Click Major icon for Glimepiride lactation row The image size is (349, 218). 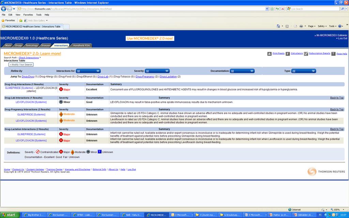tap(61, 134)
